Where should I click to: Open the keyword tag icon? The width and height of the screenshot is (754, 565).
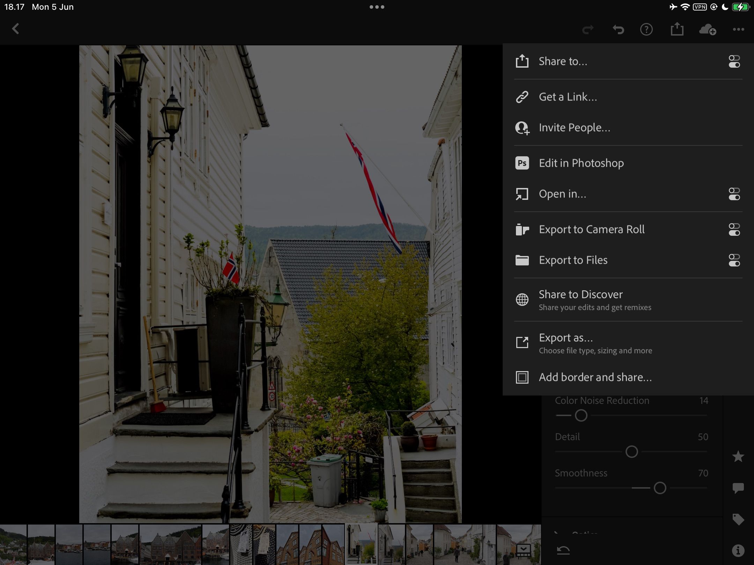pos(738,519)
